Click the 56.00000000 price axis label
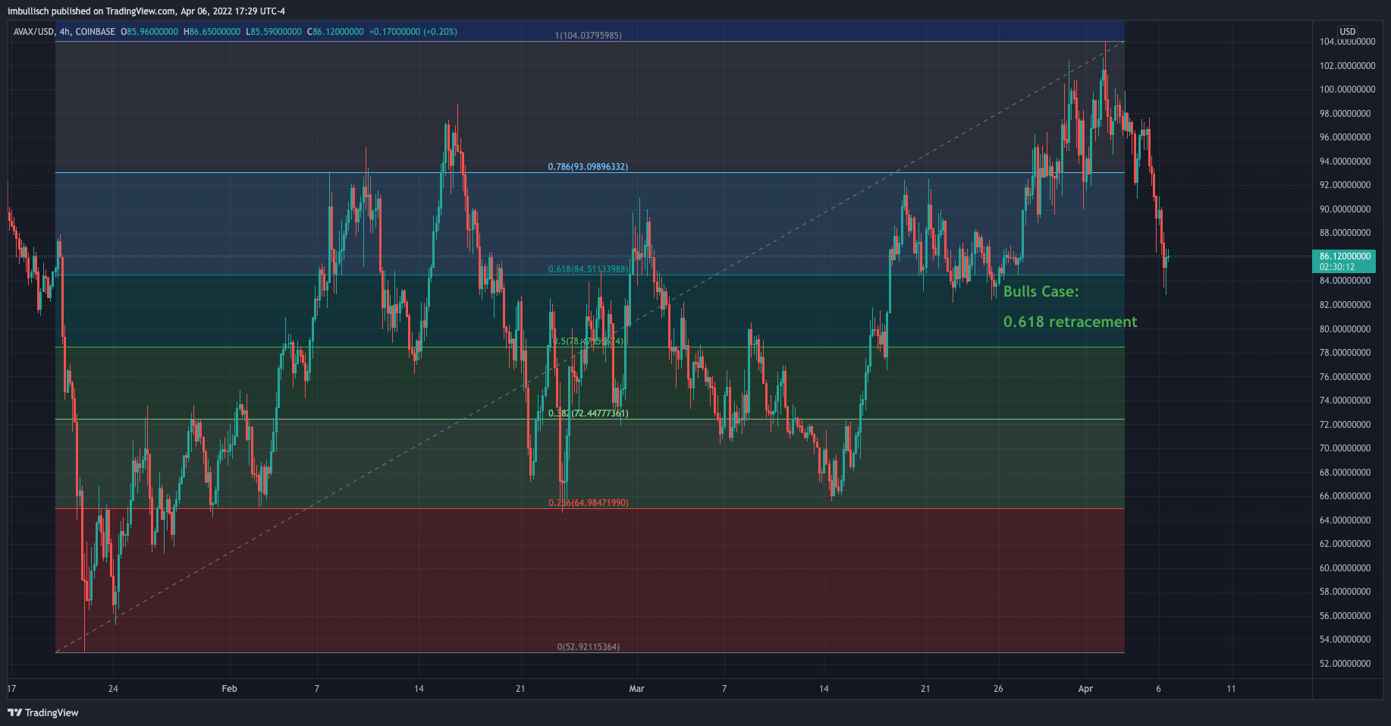The height and width of the screenshot is (726, 1391). 1347,616
